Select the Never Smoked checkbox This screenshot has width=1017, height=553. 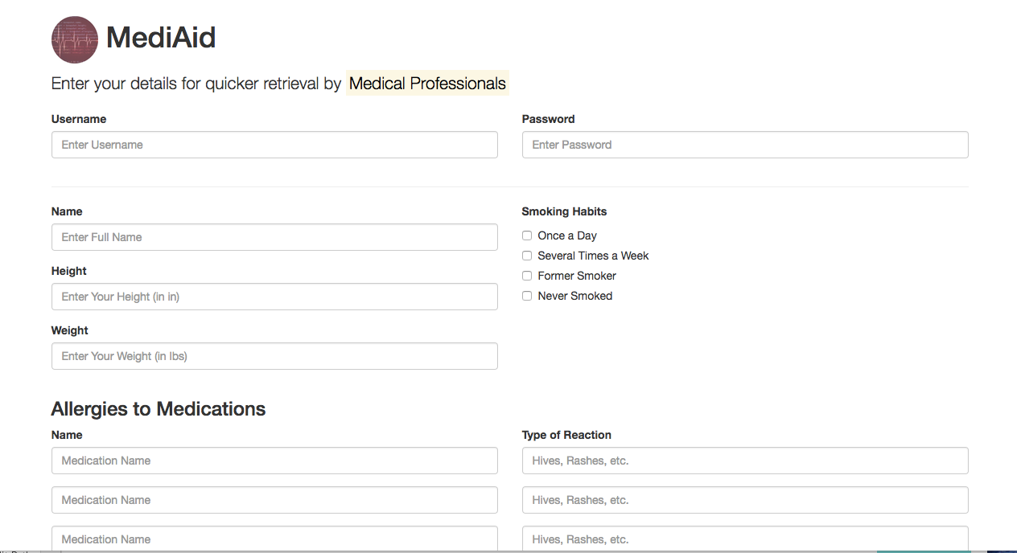(x=527, y=296)
